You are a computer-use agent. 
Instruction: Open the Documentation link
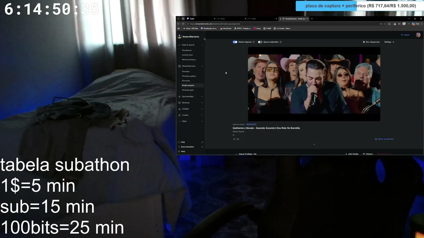tap(187, 147)
